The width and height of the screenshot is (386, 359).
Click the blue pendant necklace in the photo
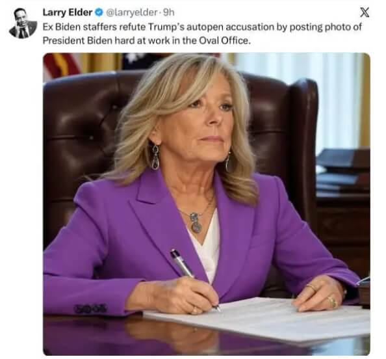pyautogui.click(x=196, y=222)
